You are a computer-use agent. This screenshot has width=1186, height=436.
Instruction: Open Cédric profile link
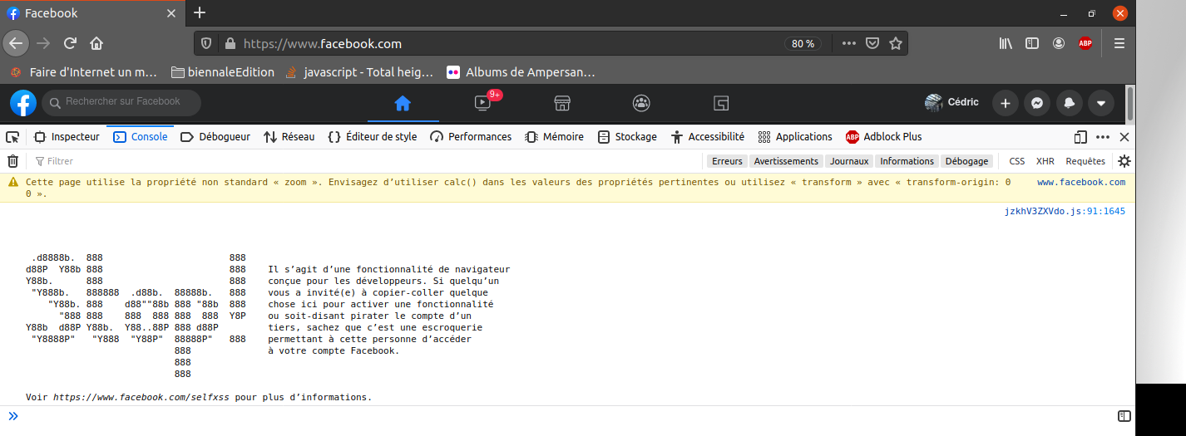click(x=951, y=103)
